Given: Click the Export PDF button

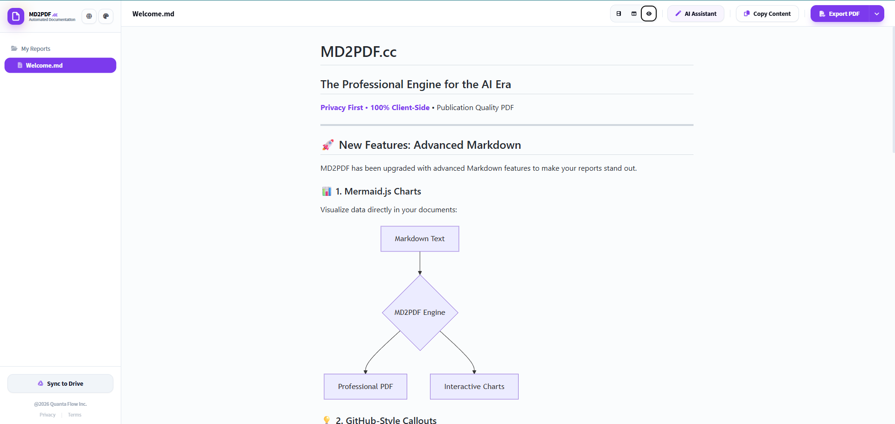Looking at the screenshot, I should coord(839,14).
